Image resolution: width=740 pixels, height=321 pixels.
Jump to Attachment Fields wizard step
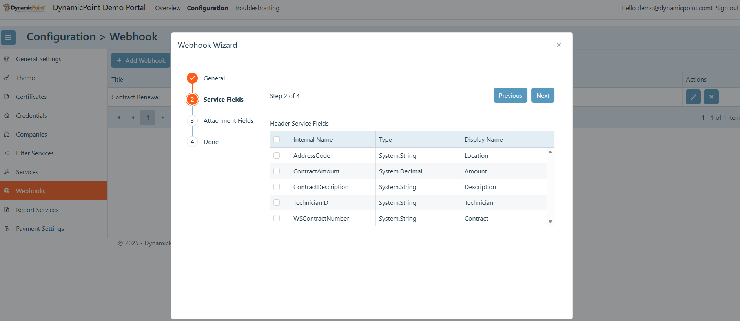point(228,120)
